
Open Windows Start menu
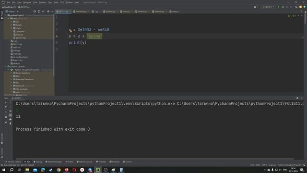click(x=4, y=170)
